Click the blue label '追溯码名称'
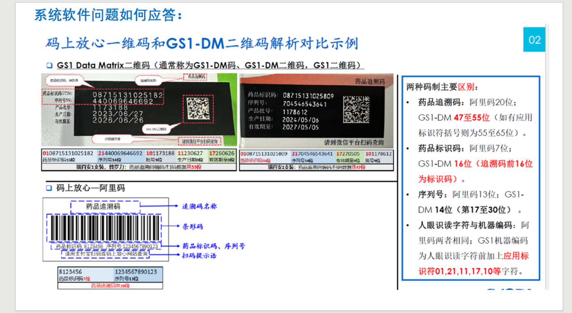The height and width of the screenshot is (313, 572). coord(199,207)
